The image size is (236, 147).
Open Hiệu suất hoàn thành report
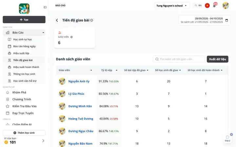point(26,67)
